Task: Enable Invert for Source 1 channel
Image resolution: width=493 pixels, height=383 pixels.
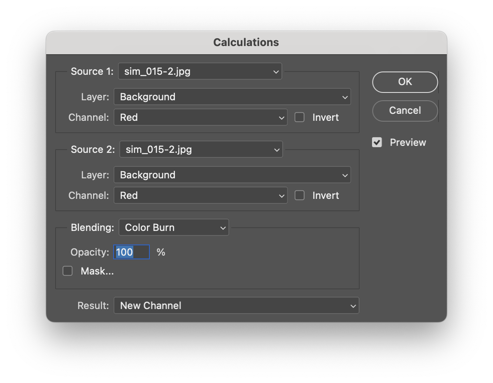Action: pyautogui.click(x=299, y=117)
